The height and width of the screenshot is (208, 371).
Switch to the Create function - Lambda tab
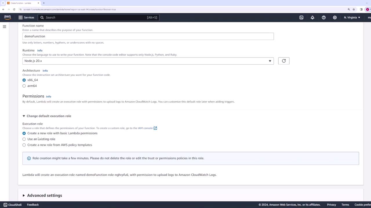pyautogui.click(x=23, y=3)
